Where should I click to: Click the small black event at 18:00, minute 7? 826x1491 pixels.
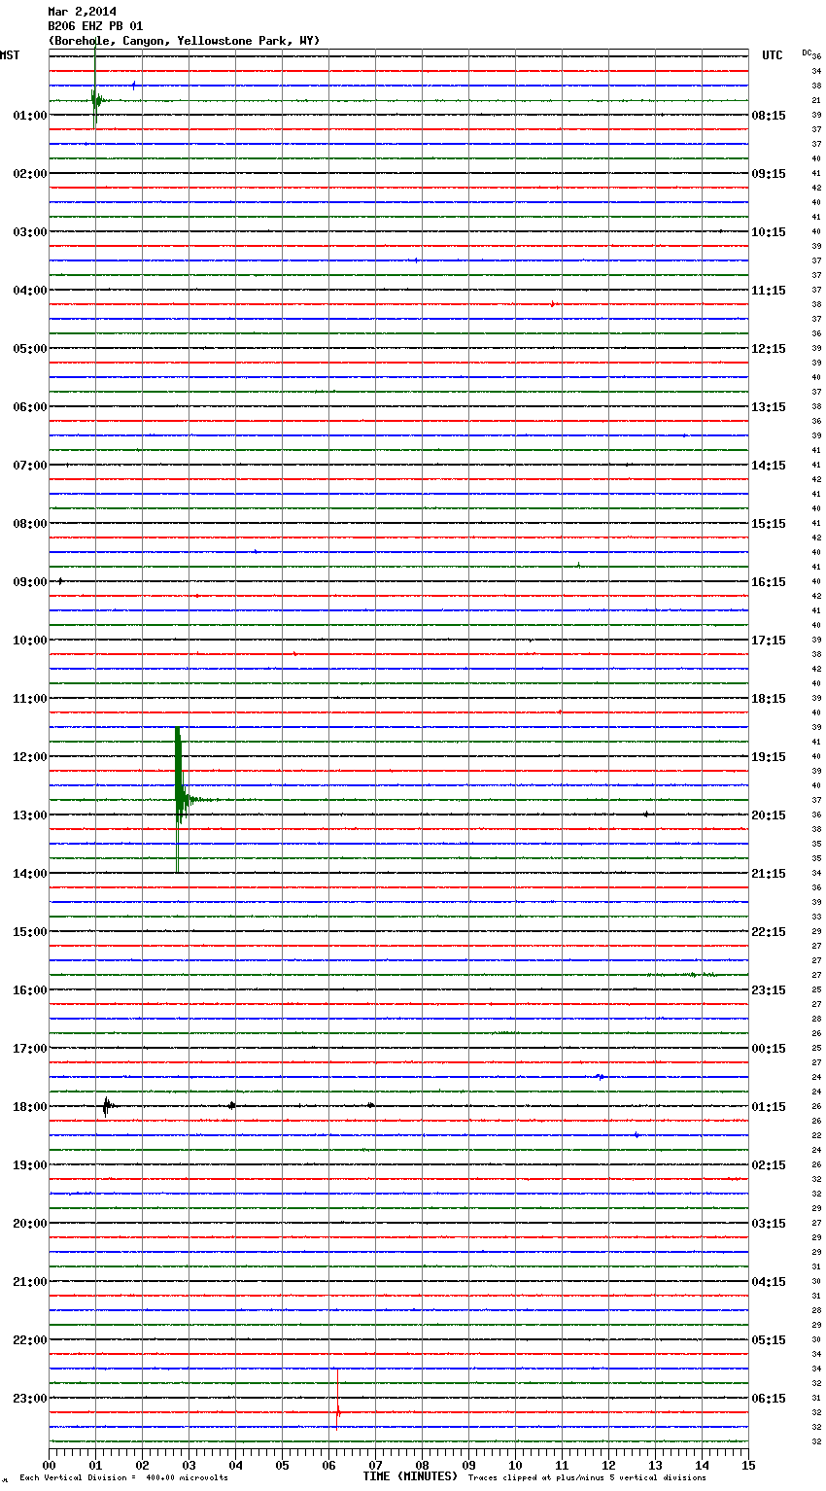tap(371, 1105)
